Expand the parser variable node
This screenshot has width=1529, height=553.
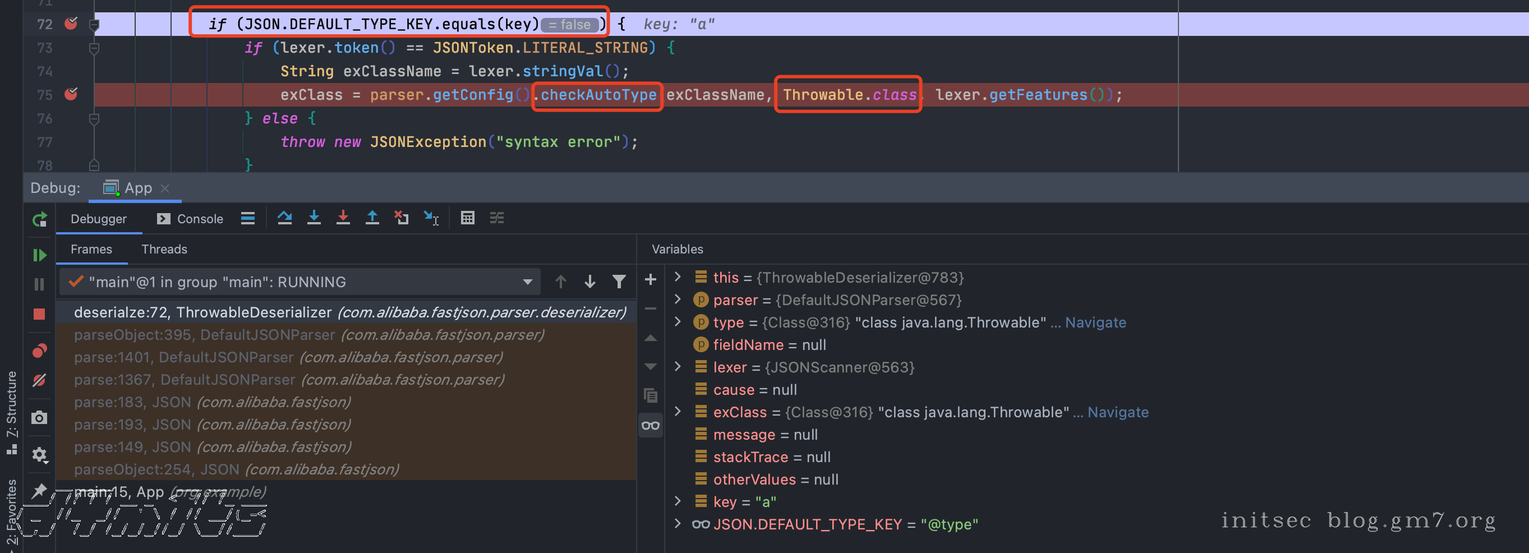[678, 299]
